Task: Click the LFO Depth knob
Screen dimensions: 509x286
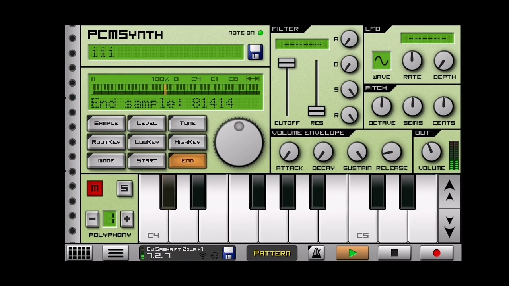Action: [444, 61]
